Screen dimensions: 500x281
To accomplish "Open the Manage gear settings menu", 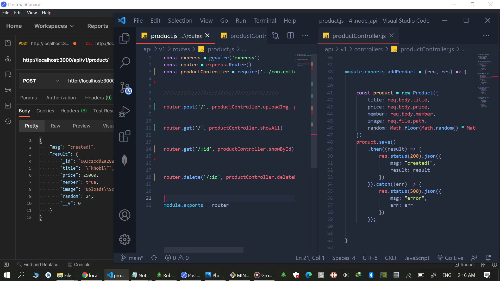I will point(124,239).
